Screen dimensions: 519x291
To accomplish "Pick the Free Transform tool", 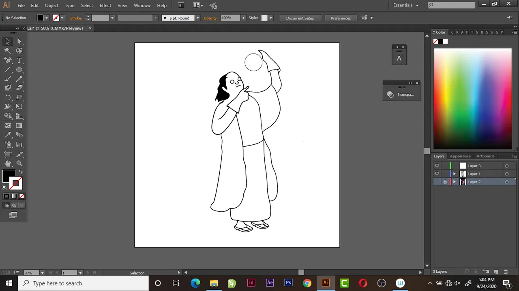I will point(19,107).
